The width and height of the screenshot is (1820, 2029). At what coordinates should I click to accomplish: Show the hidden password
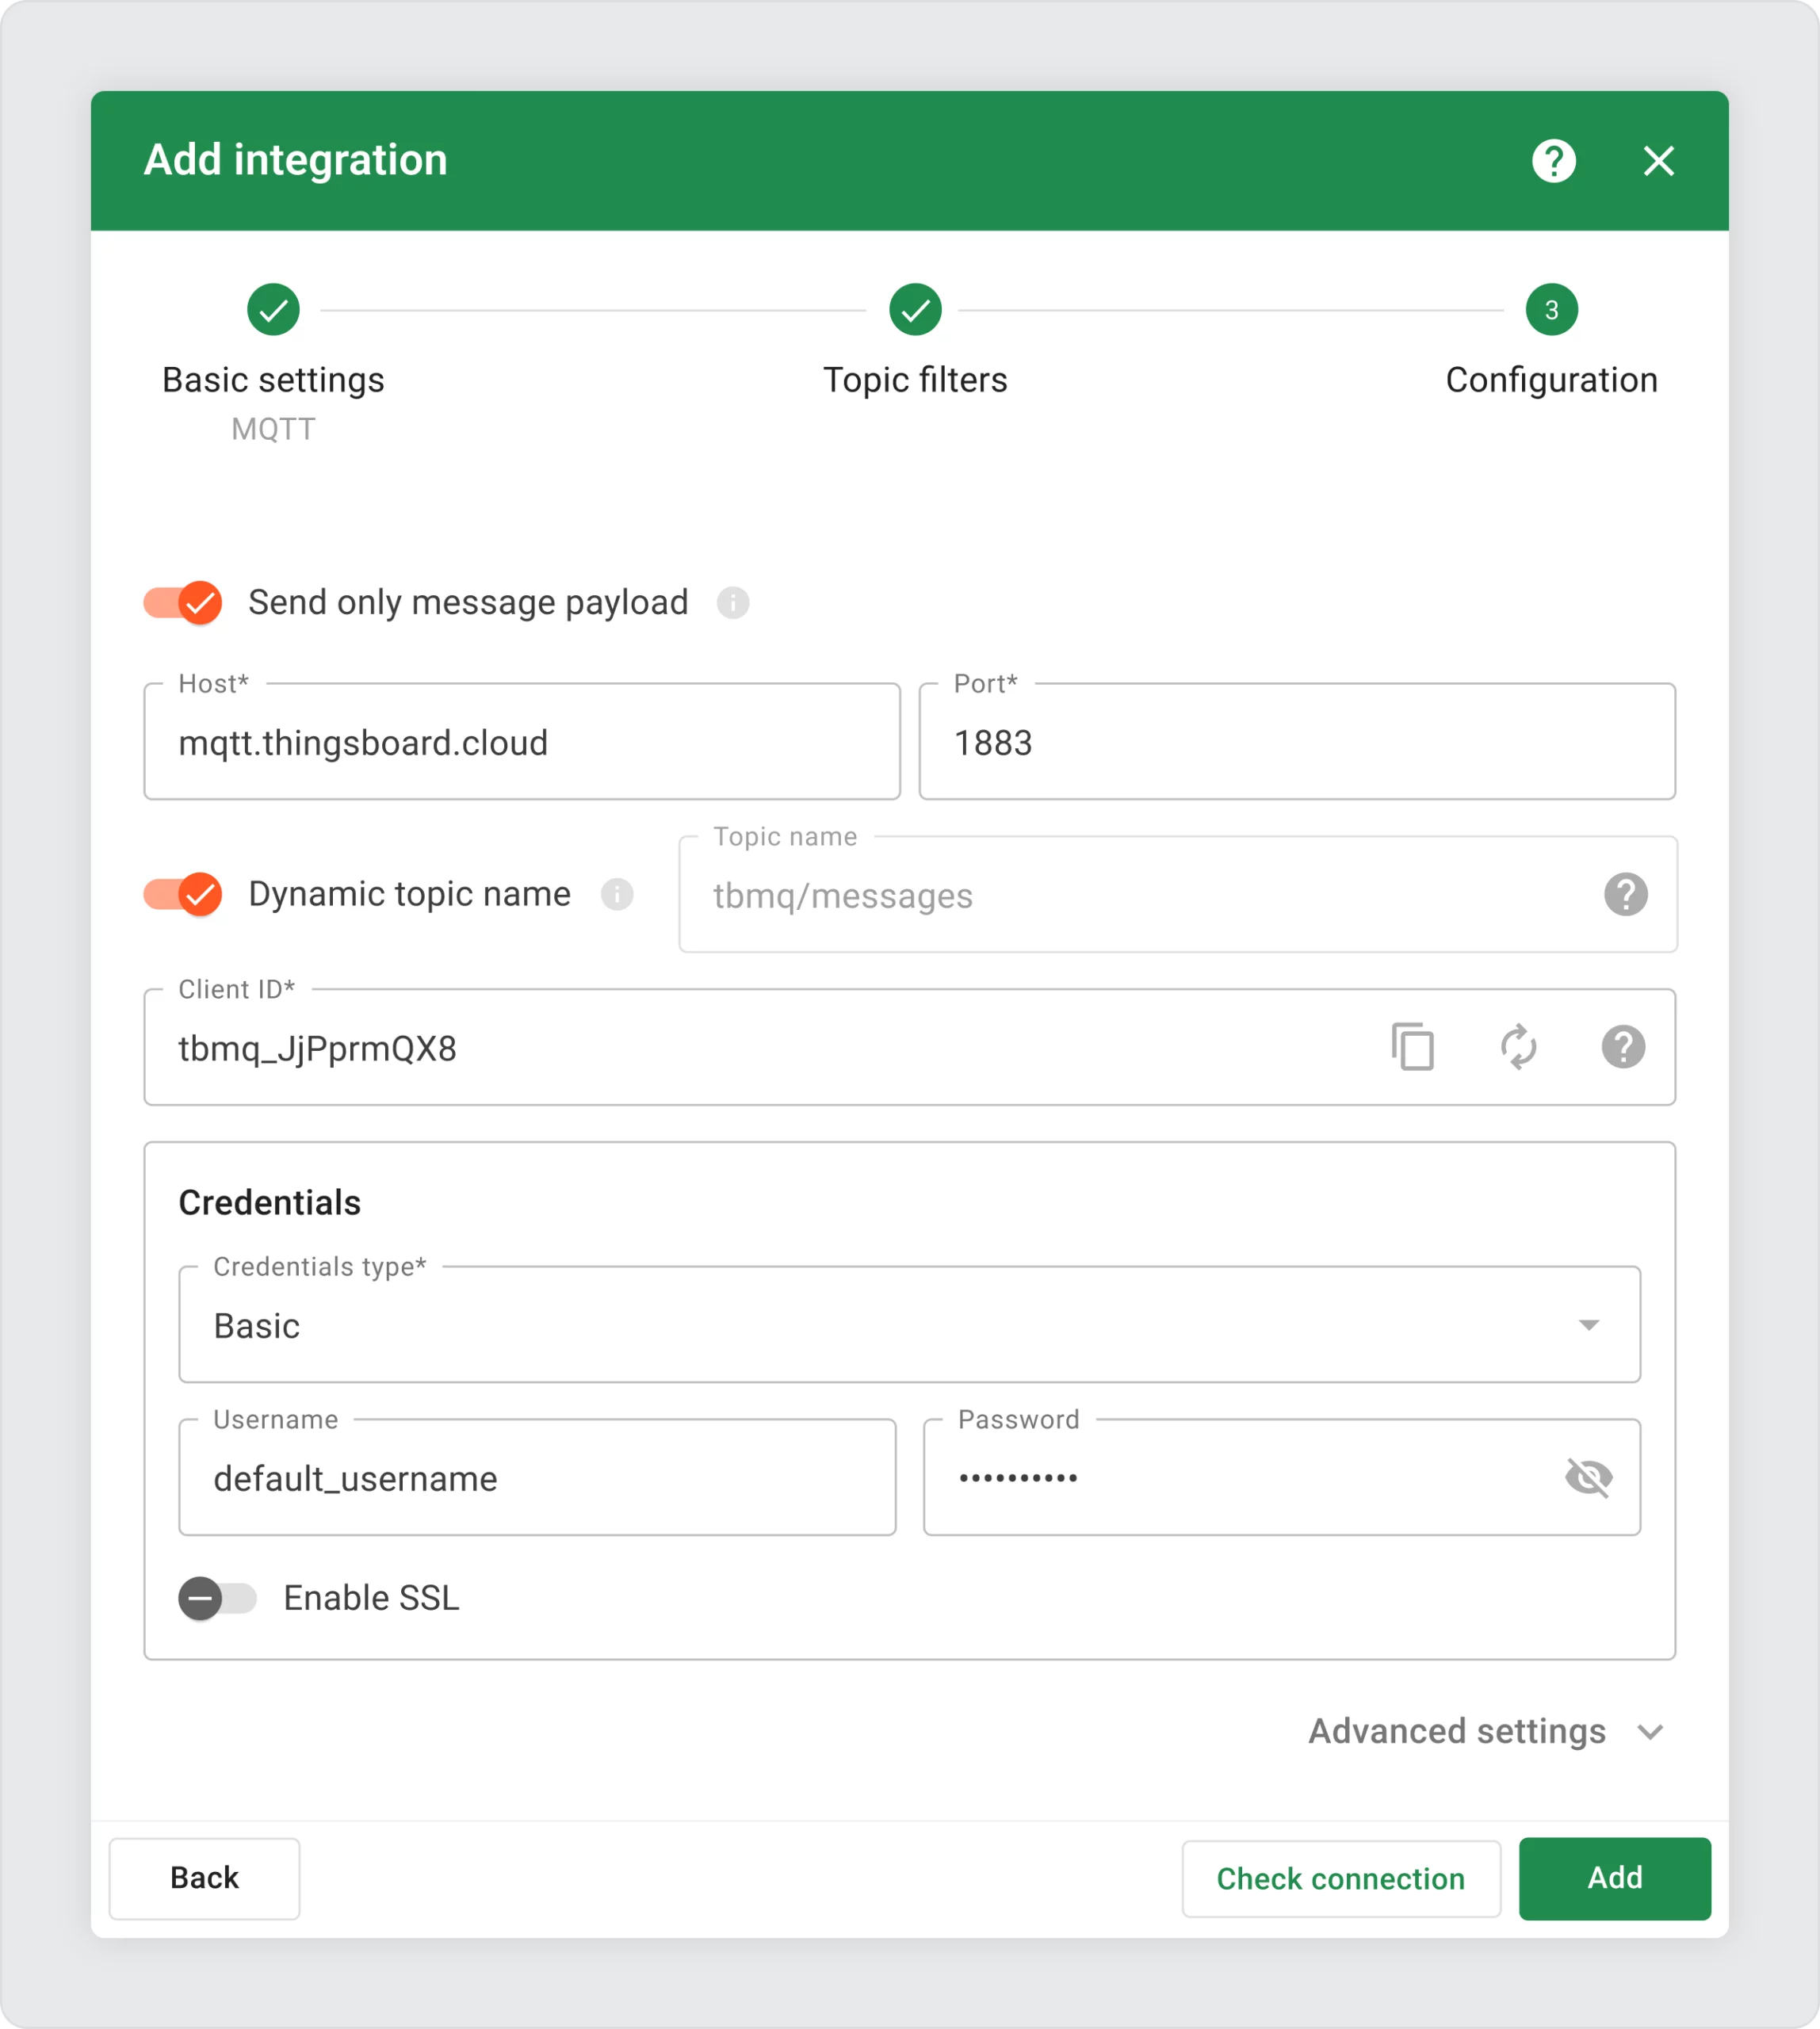(1588, 1477)
